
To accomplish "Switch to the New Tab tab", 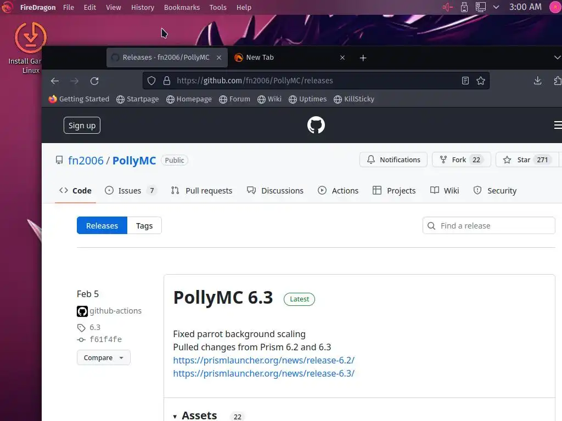I will 290,58.
